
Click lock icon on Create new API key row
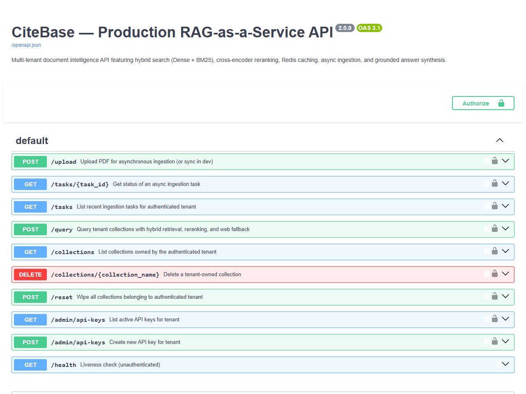pos(495,341)
